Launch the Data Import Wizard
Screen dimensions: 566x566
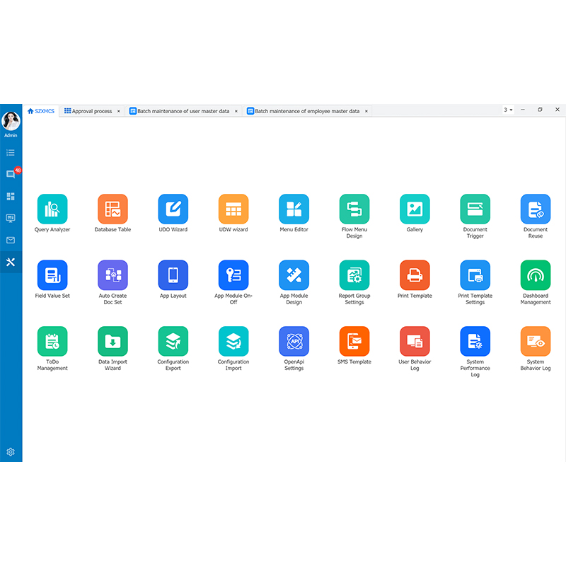(x=112, y=342)
